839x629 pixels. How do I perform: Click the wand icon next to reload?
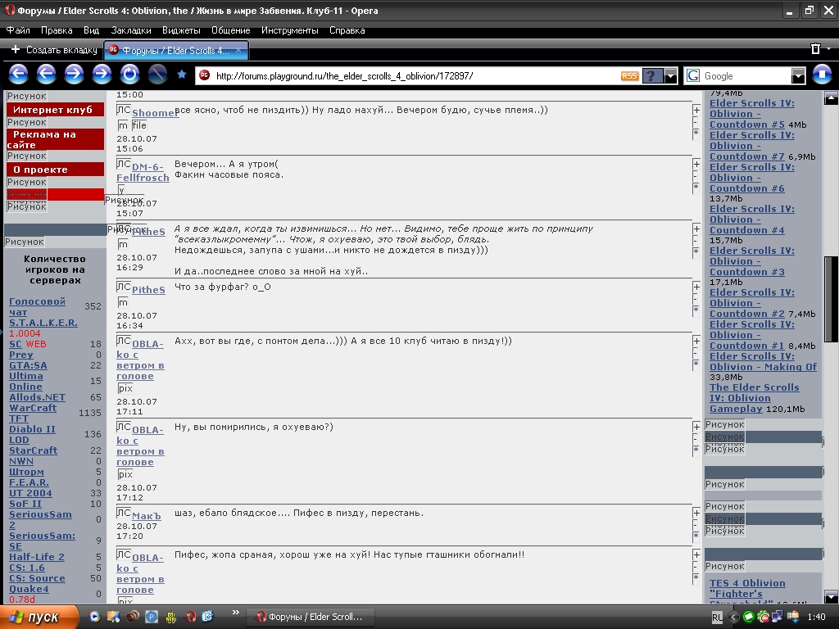point(157,74)
